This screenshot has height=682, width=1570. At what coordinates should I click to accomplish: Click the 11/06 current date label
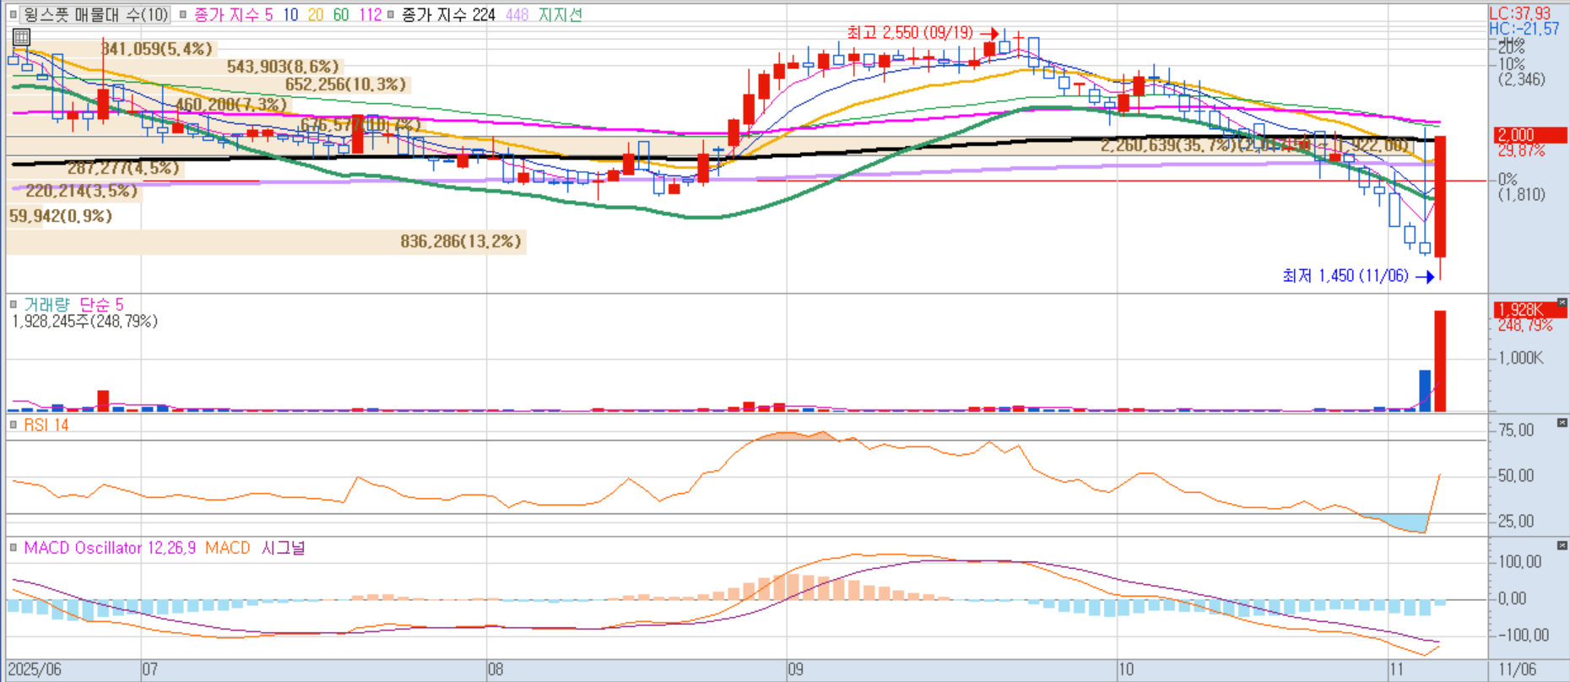pyautogui.click(x=1518, y=670)
